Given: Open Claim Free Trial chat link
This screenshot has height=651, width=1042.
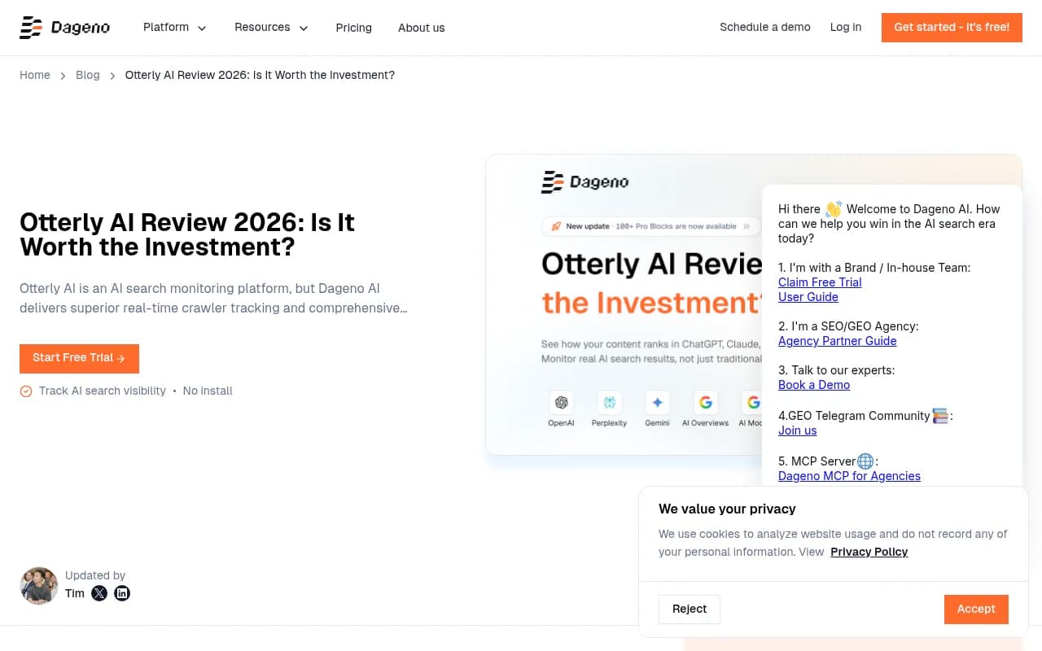Looking at the screenshot, I should (820, 282).
